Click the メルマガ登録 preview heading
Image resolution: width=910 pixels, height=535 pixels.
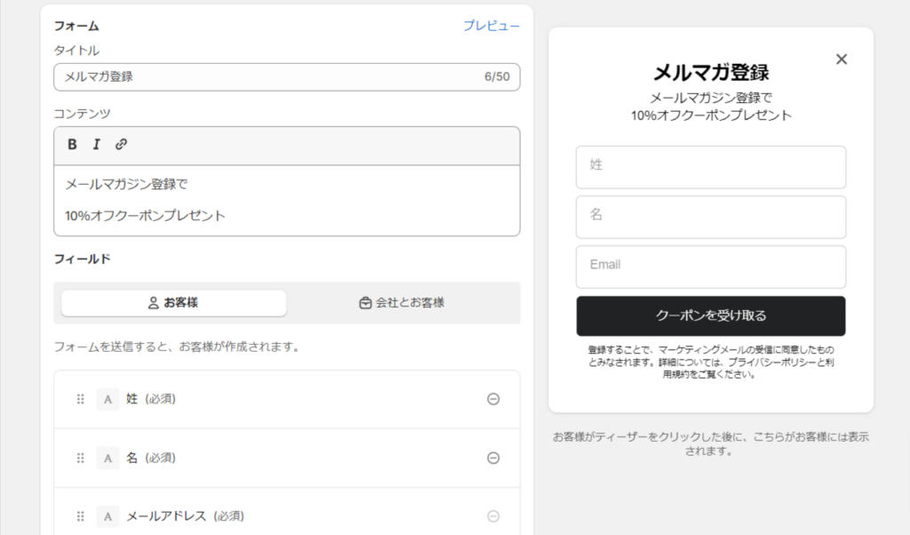pyautogui.click(x=711, y=73)
